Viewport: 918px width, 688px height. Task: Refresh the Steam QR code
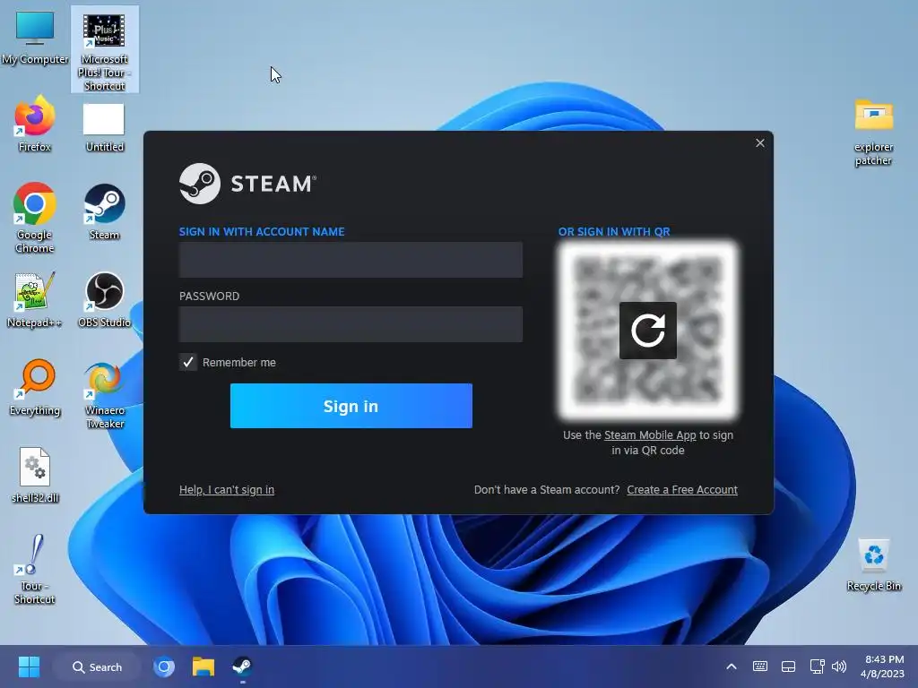pyautogui.click(x=647, y=331)
